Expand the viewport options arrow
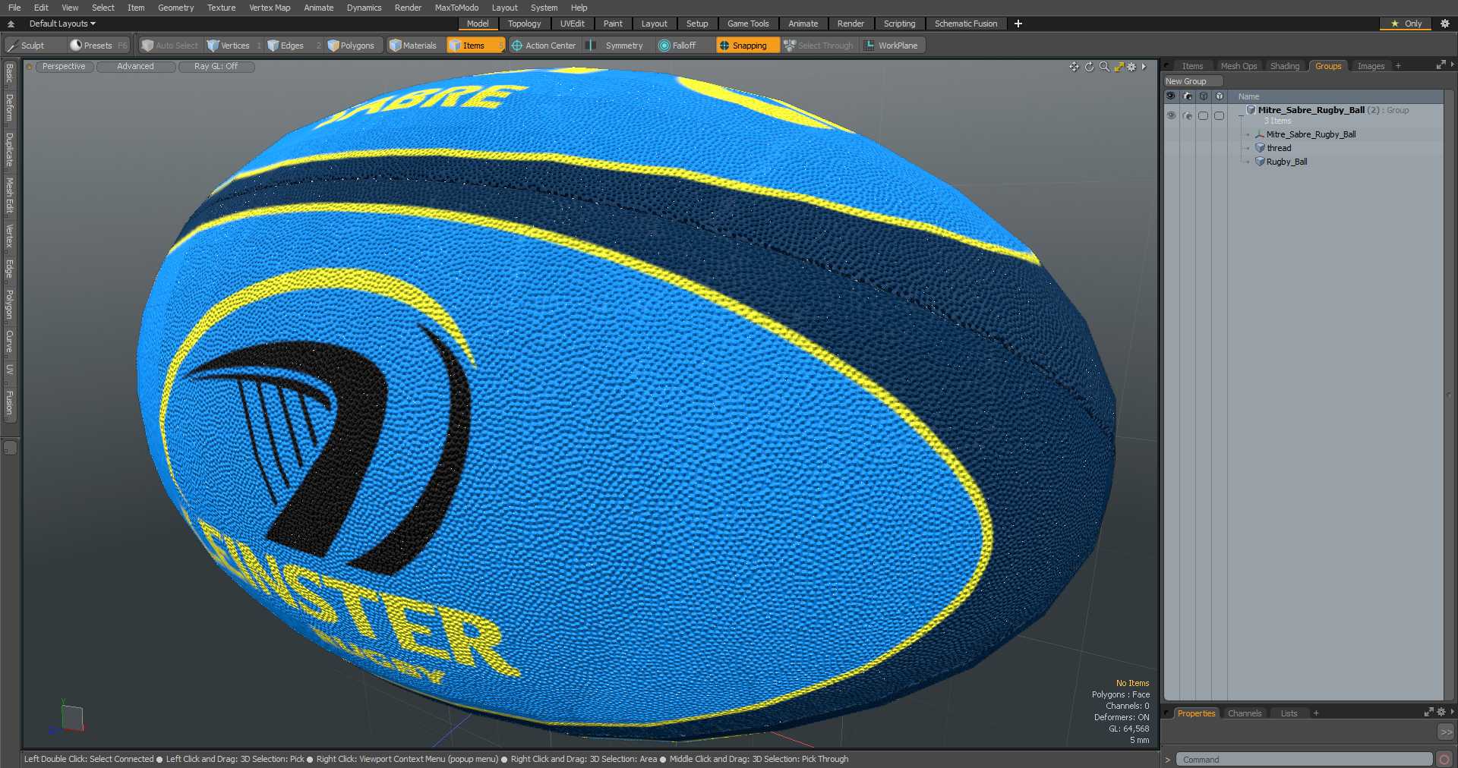 1144,67
